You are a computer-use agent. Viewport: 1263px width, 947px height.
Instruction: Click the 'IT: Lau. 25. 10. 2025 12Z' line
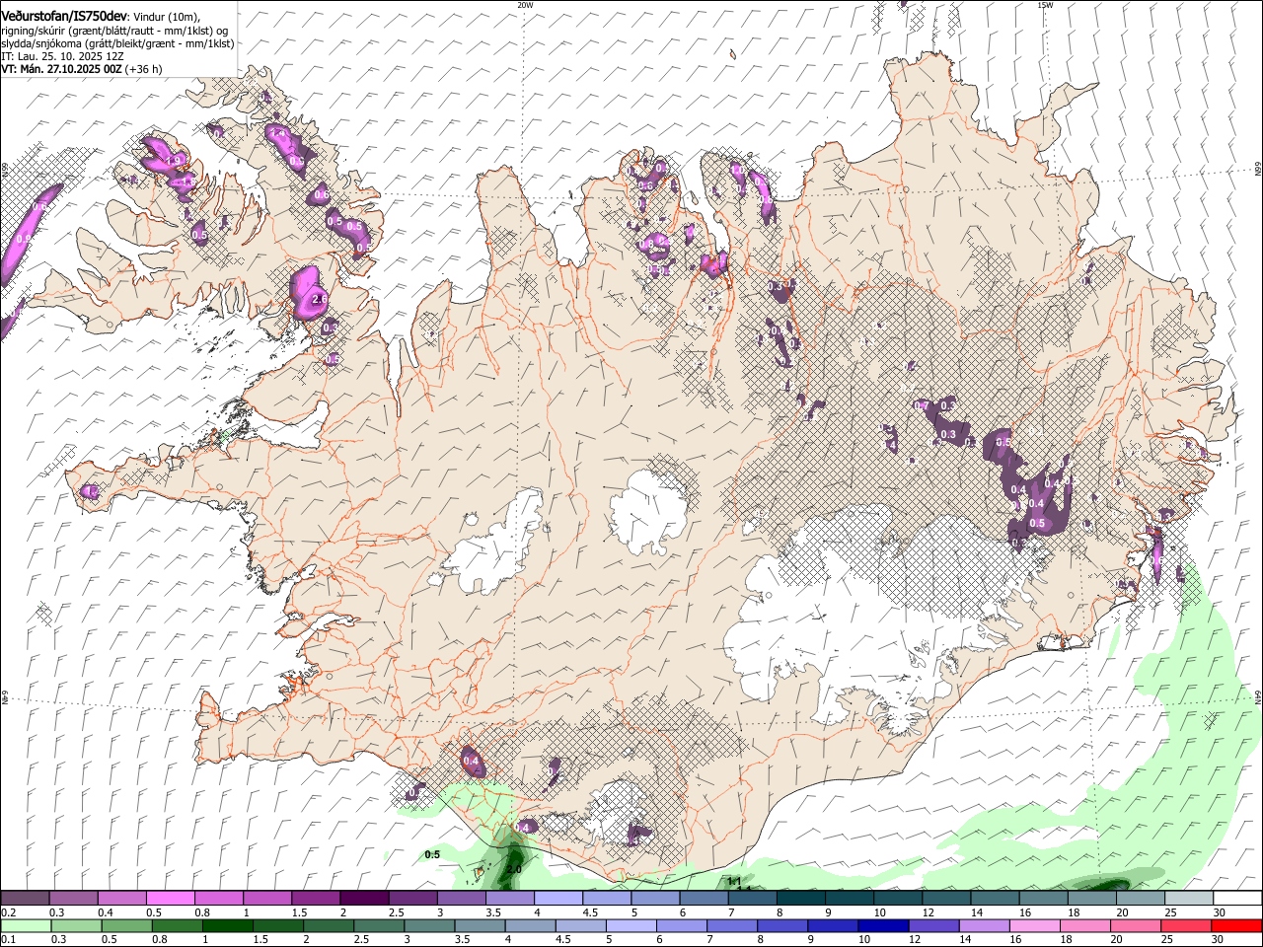(x=62, y=56)
